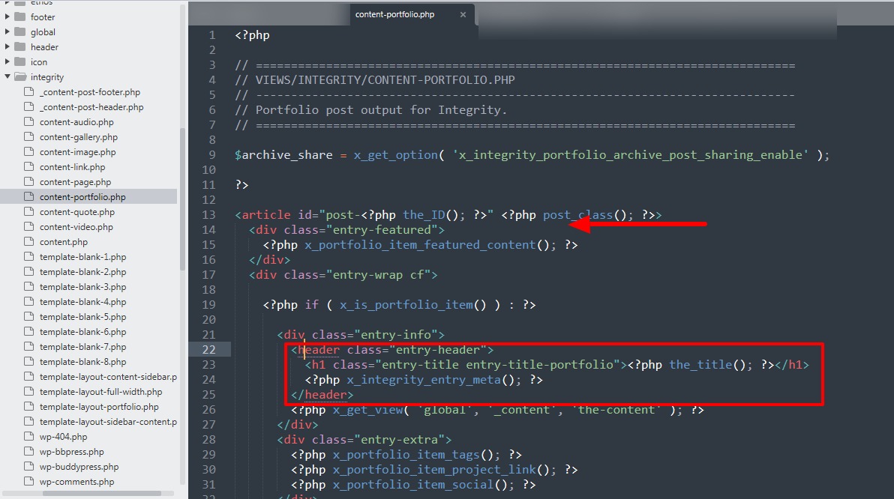The width and height of the screenshot is (894, 499).
Task: Click file icon beside content-portfolio.php
Action: pos(29,196)
